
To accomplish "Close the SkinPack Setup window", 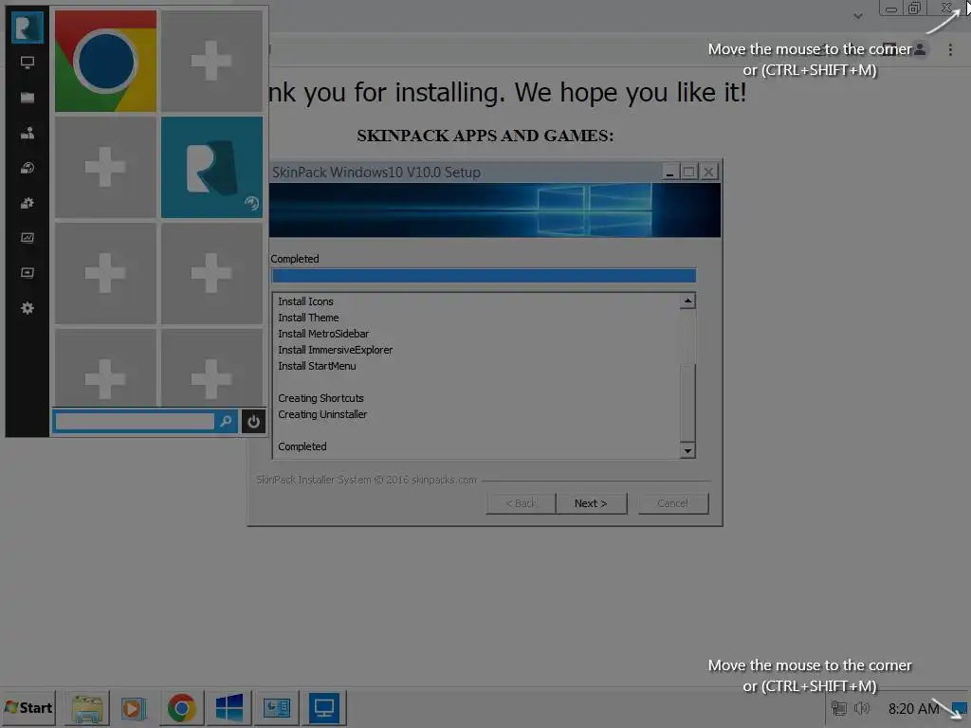I will (x=709, y=173).
